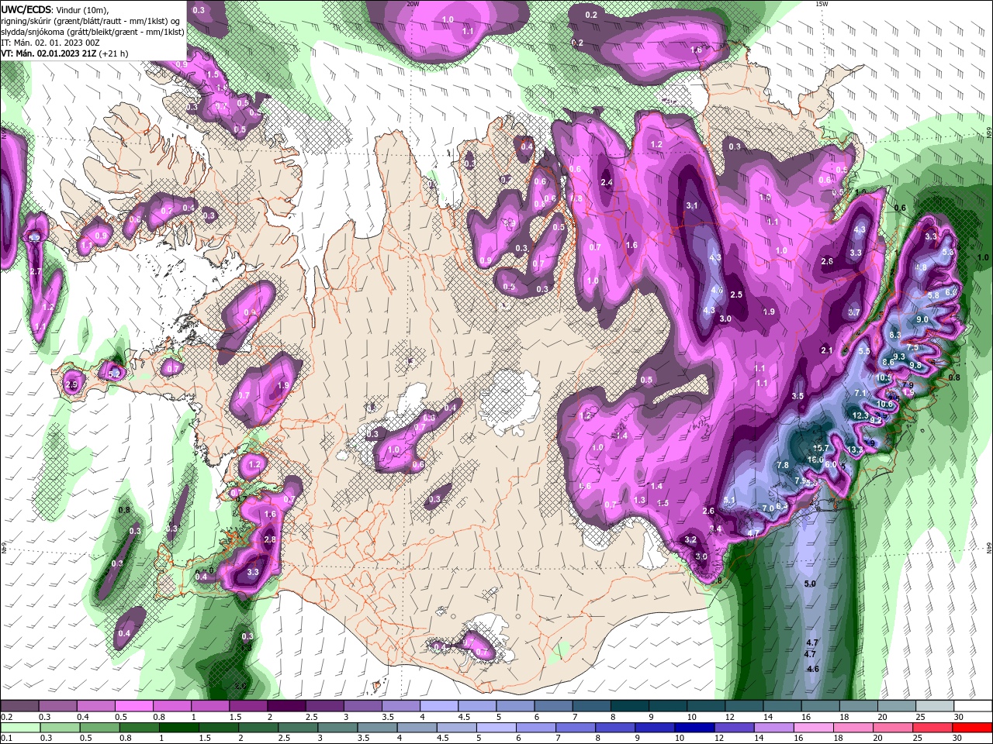993x744 pixels.
Task: Select the 2.8 value near Reykjavik area
Action: (x=270, y=539)
